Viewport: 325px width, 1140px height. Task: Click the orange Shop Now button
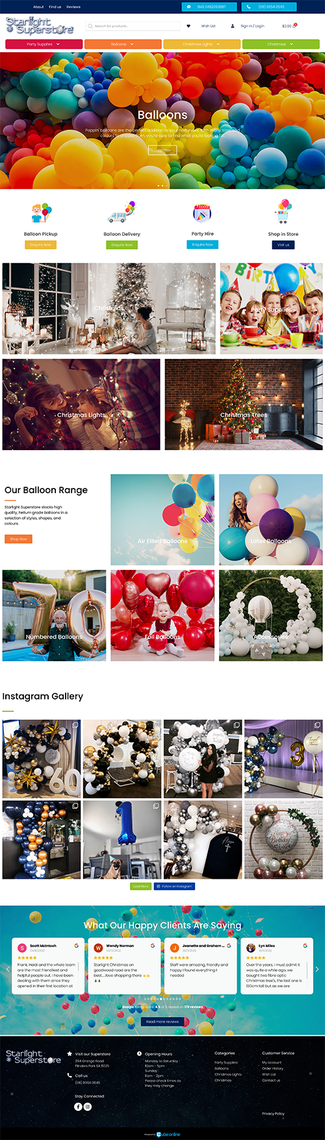[18, 539]
